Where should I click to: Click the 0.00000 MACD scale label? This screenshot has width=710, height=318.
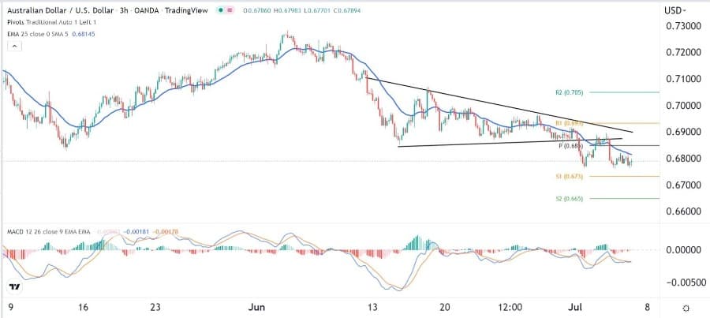(682, 249)
